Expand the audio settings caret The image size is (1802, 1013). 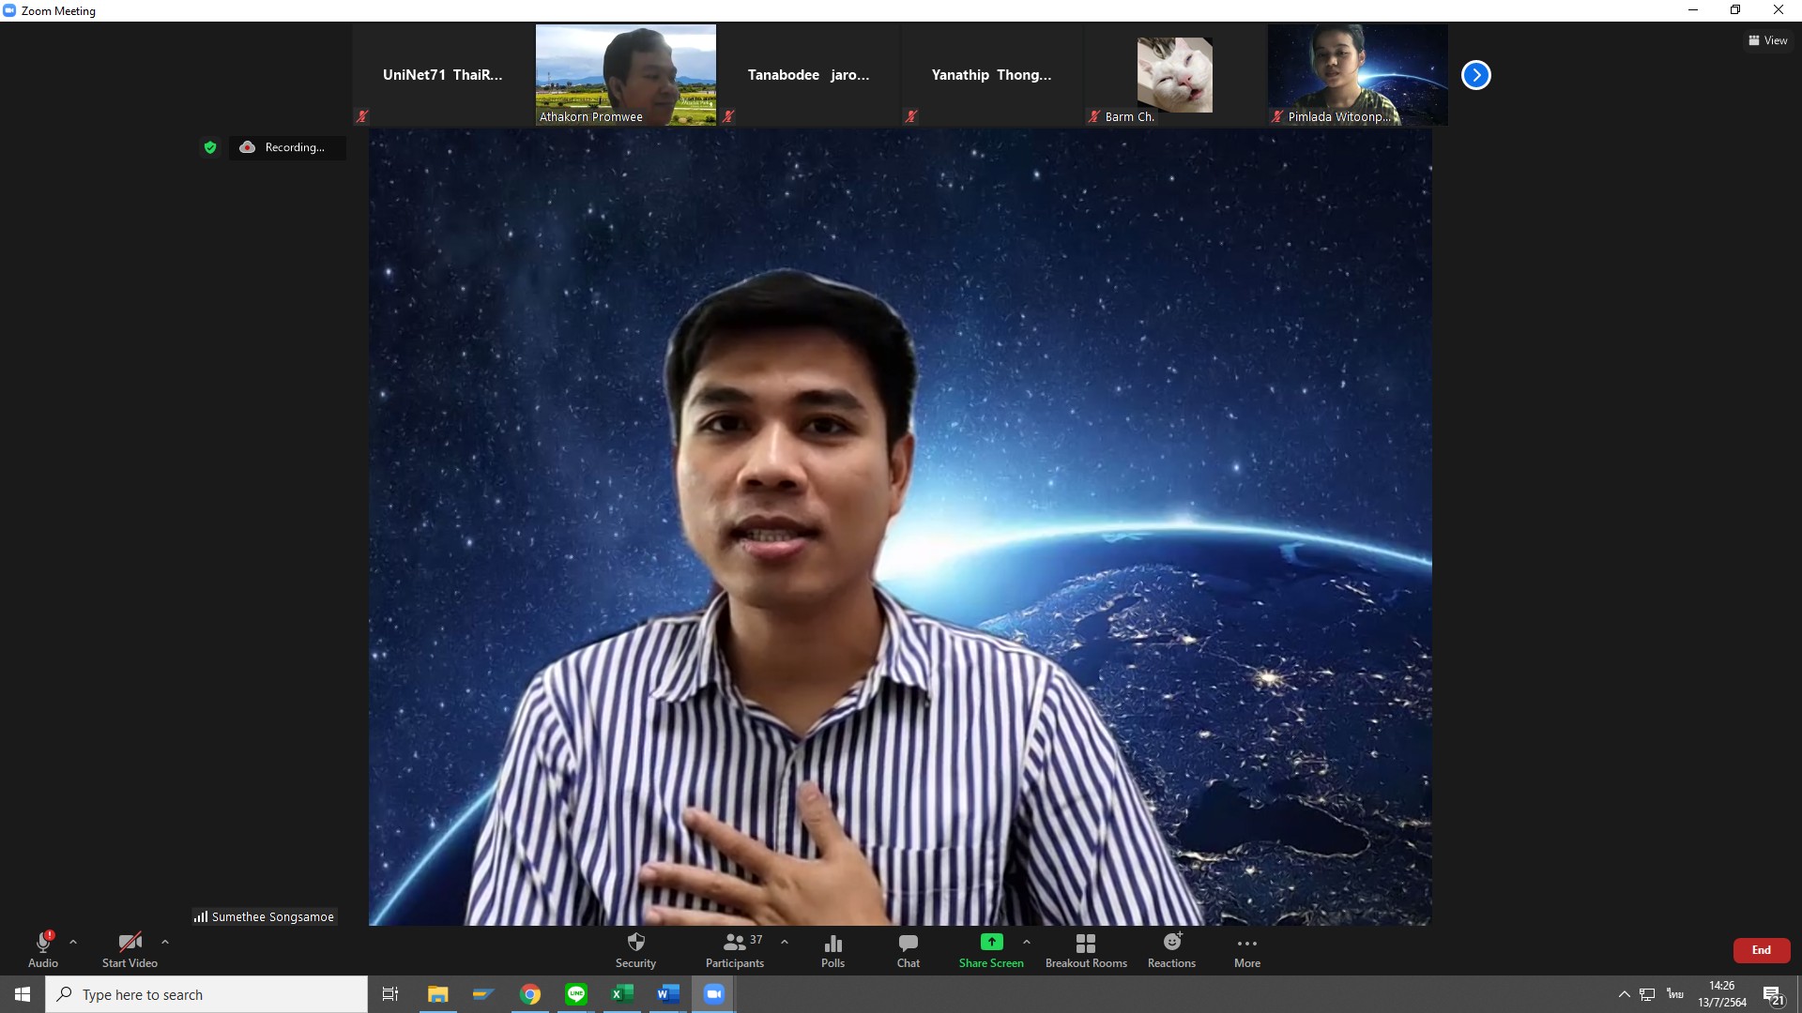pos(73,942)
